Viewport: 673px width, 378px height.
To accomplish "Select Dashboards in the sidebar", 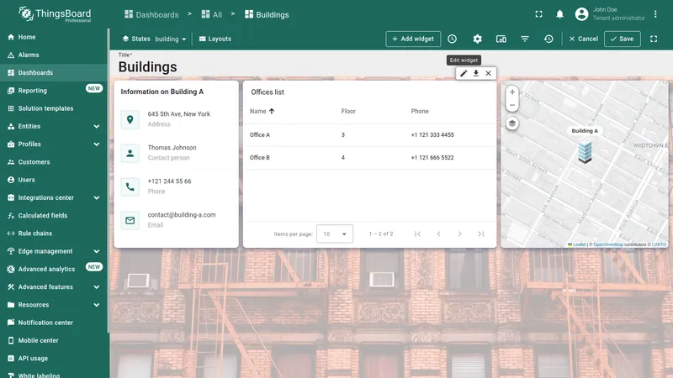I will click(54, 73).
